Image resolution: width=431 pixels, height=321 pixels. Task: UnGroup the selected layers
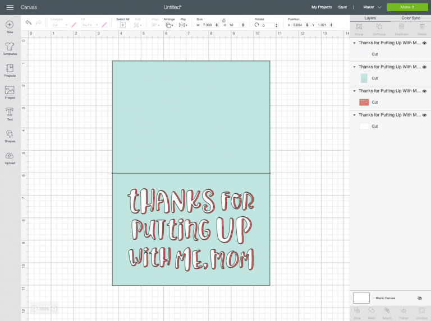click(379, 29)
